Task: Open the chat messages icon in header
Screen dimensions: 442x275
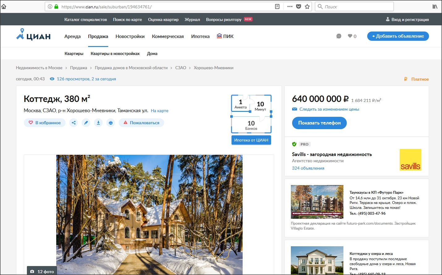Action: (x=339, y=36)
